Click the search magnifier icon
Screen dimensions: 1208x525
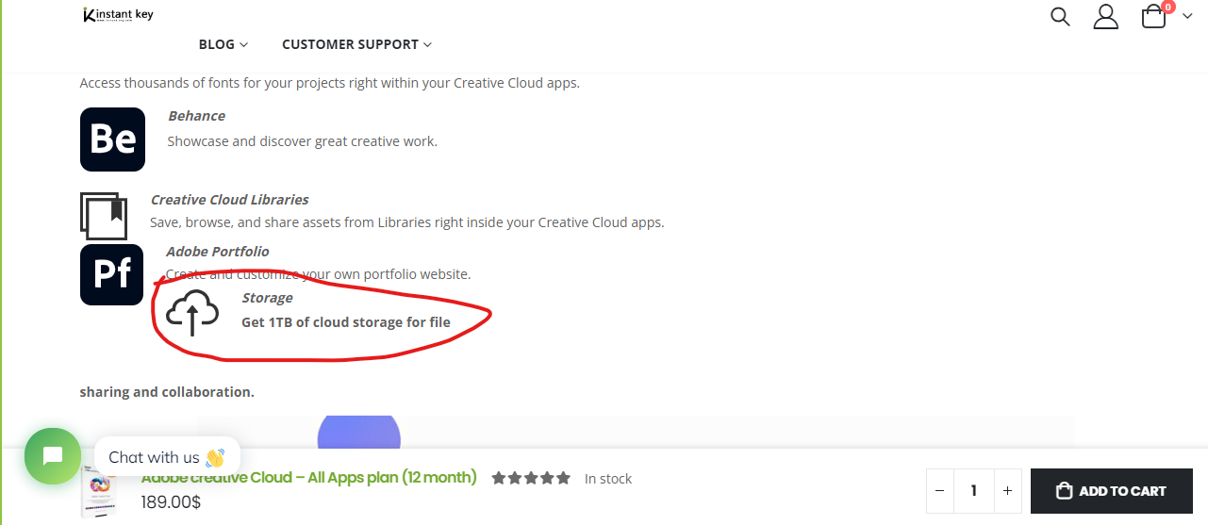pos(1060,17)
